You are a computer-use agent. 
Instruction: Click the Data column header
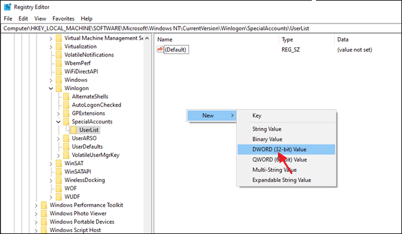coord(343,39)
